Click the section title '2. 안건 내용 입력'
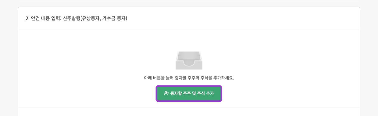Viewport: 378px width, 116px height. click(43, 18)
